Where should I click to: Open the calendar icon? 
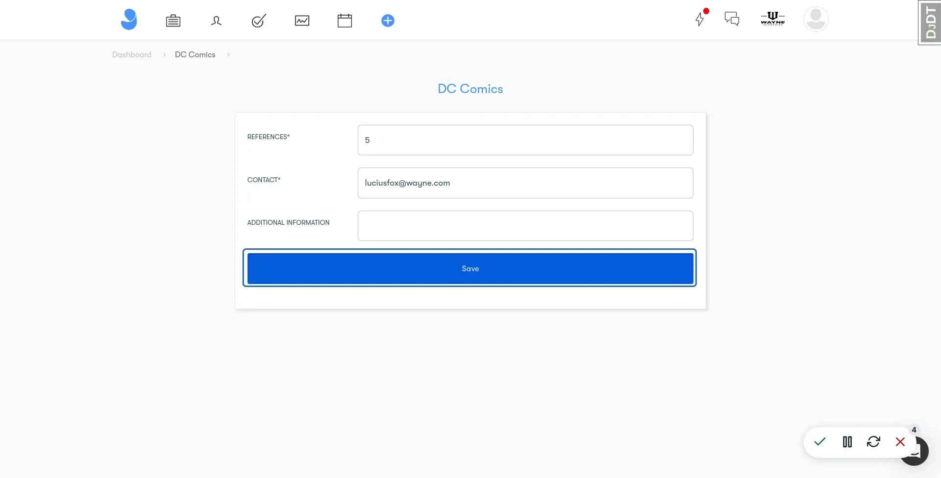coord(345,21)
